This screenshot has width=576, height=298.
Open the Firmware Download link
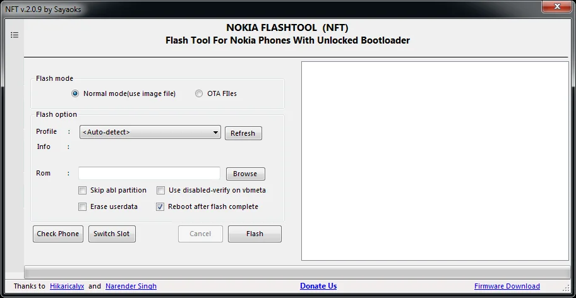507,286
